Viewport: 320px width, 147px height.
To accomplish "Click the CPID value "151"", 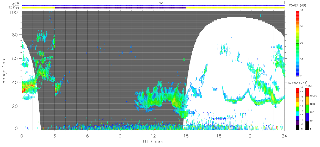I will (161, 3).
